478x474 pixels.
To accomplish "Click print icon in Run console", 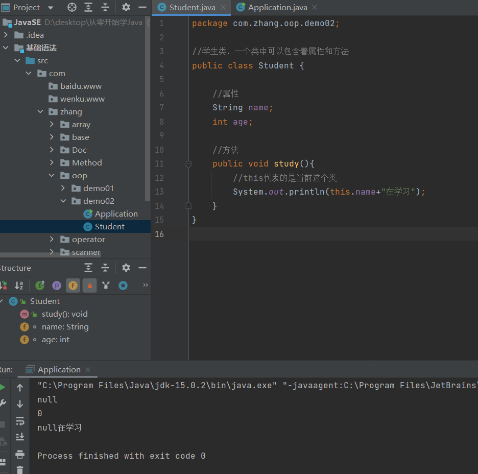I will click(20, 455).
